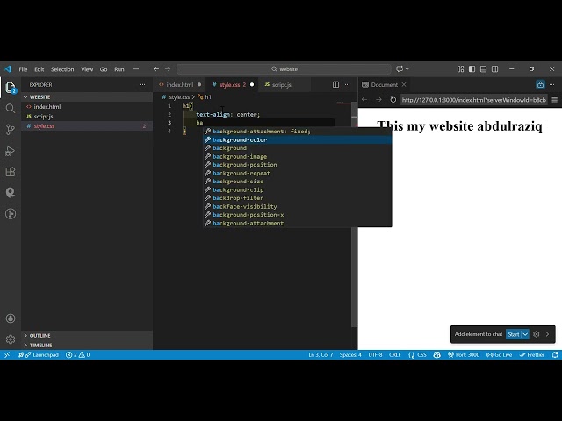Switch to the index.html editor tab
Viewport: 562px width, 421px height.
(179, 85)
